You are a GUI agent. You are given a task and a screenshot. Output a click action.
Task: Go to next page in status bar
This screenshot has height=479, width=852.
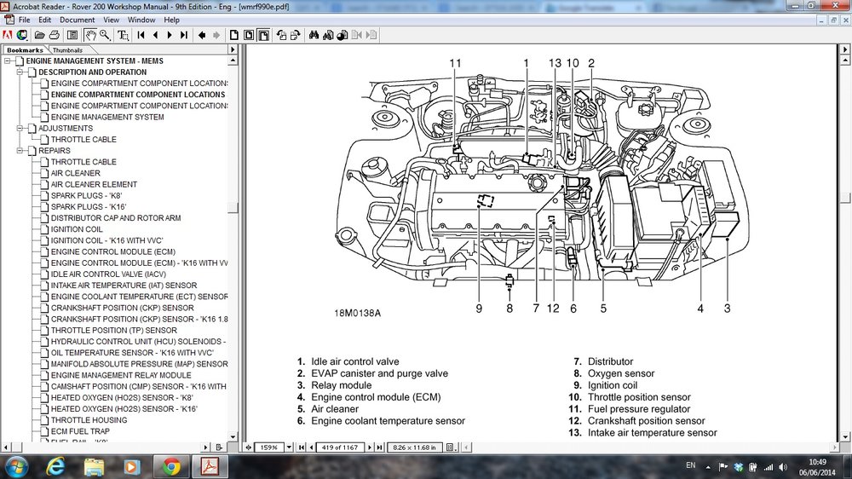(370, 447)
